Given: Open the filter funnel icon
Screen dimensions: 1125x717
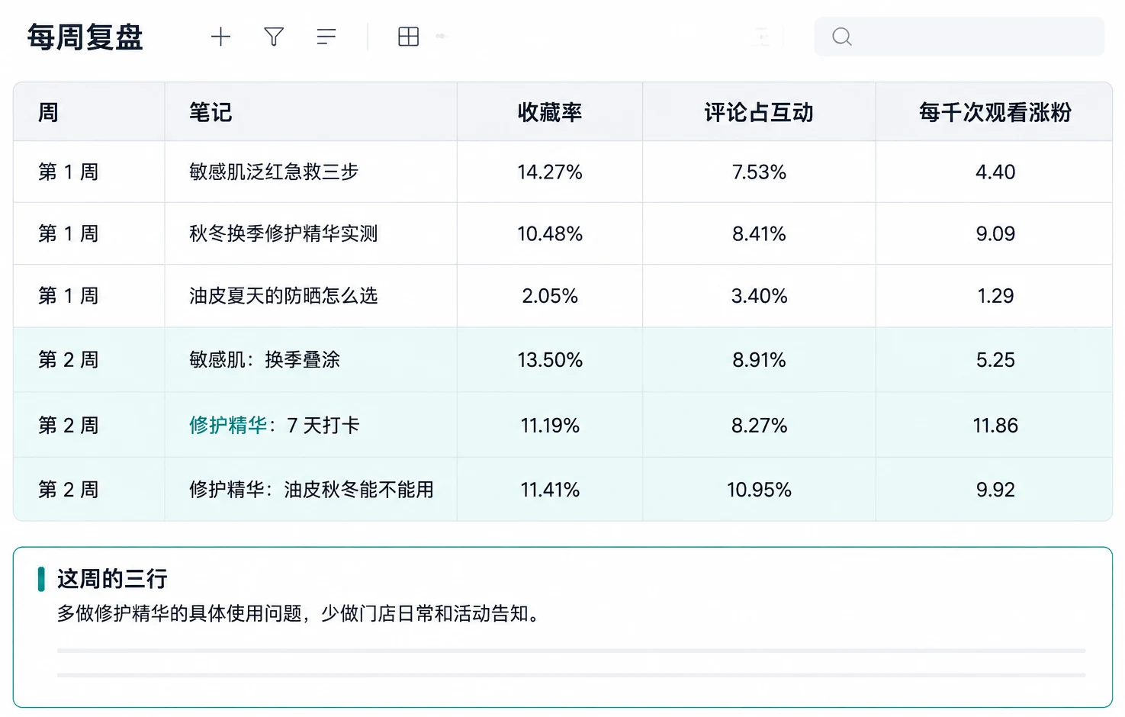Looking at the screenshot, I should [274, 37].
